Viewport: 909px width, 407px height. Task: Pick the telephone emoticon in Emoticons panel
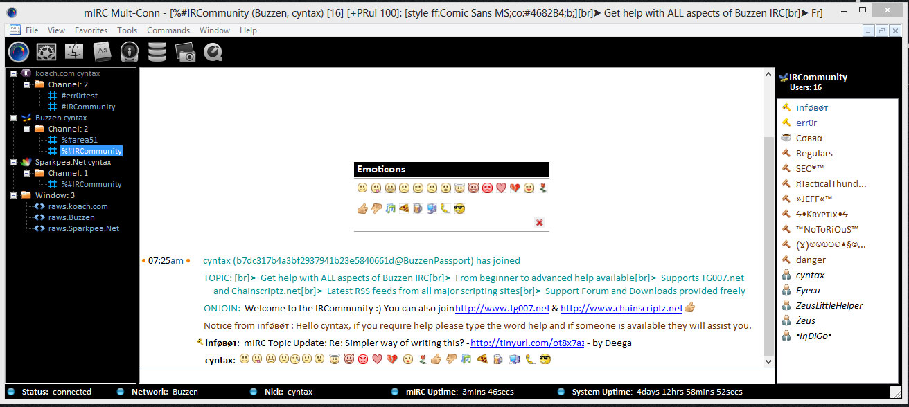pyautogui.click(x=445, y=208)
